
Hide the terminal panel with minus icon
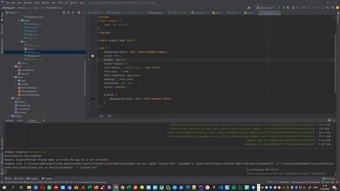pos(334,120)
